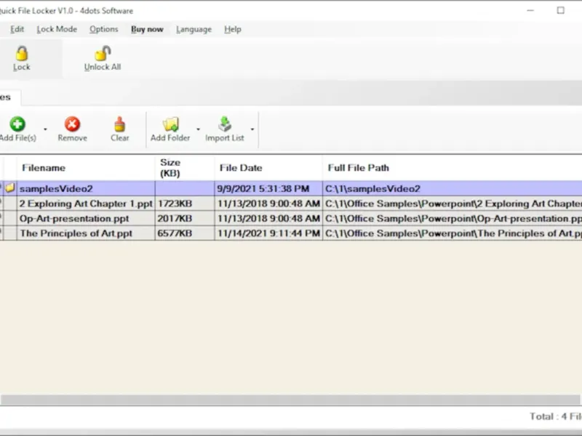Click the folder icon beside samplesVideo2
The image size is (582, 436).
pos(10,188)
